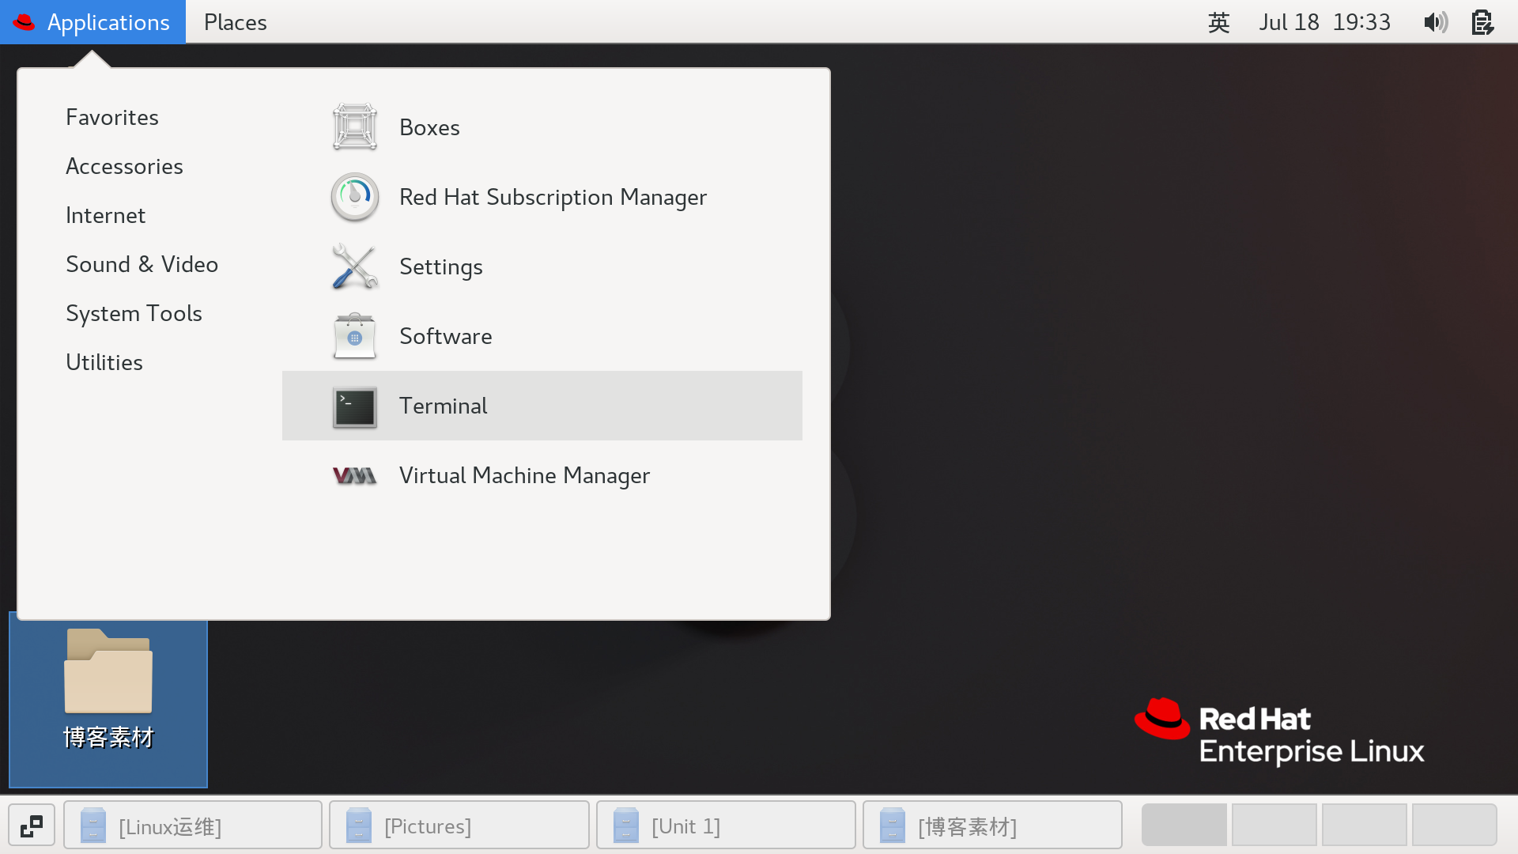This screenshot has height=854, width=1518.
Task: Open the Jul 18 19:33 clock
Action: pos(1324,22)
